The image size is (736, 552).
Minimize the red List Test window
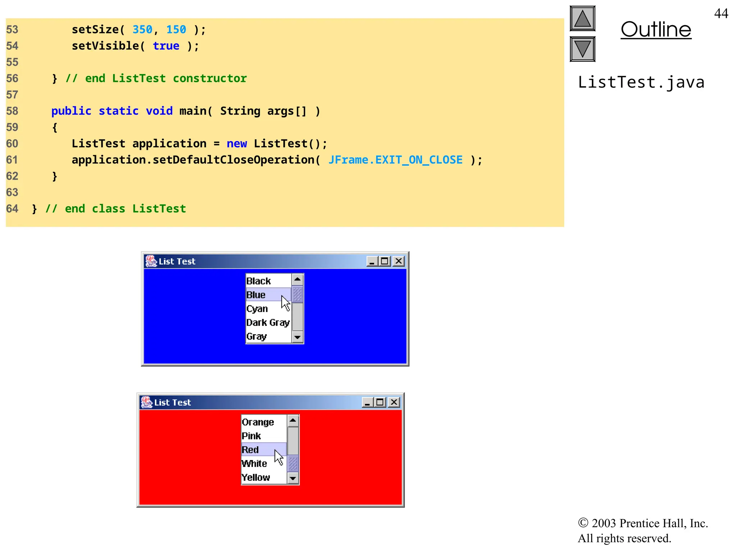click(x=367, y=402)
